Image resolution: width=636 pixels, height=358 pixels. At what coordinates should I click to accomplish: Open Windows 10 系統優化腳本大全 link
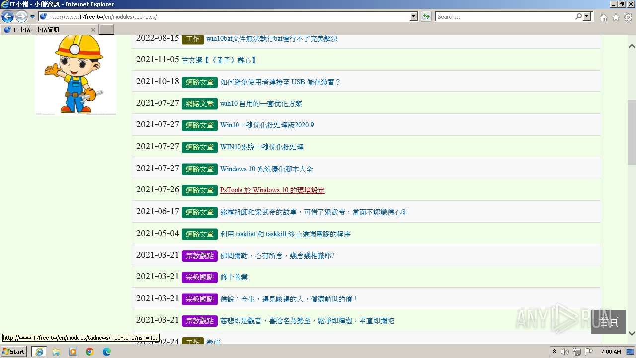(x=266, y=169)
